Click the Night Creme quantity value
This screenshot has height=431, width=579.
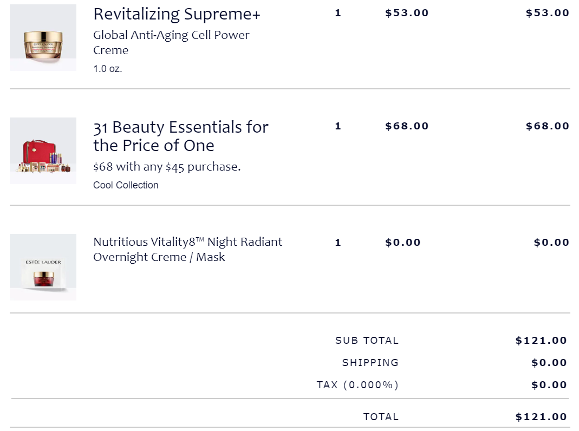338,243
